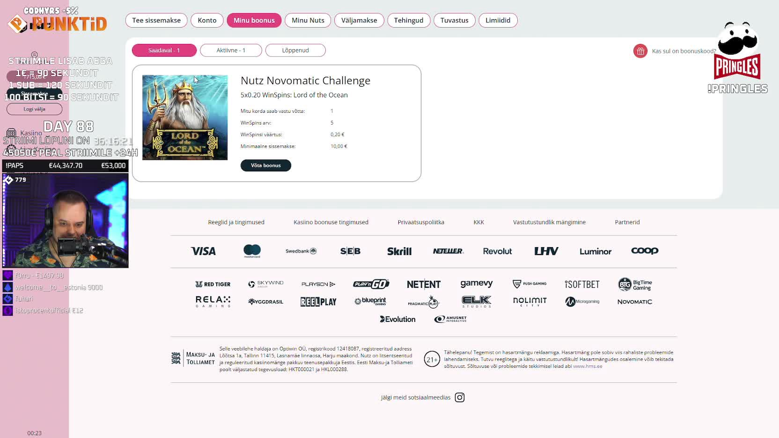Click the ELK Studios logo

coord(477,301)
